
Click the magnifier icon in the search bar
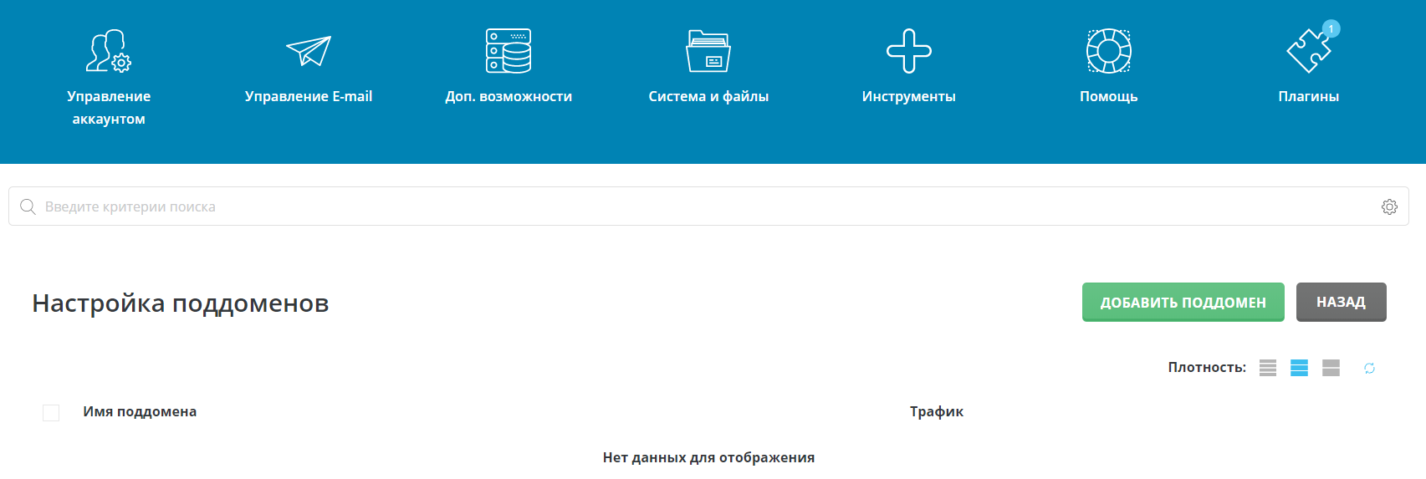click(28, 206)
